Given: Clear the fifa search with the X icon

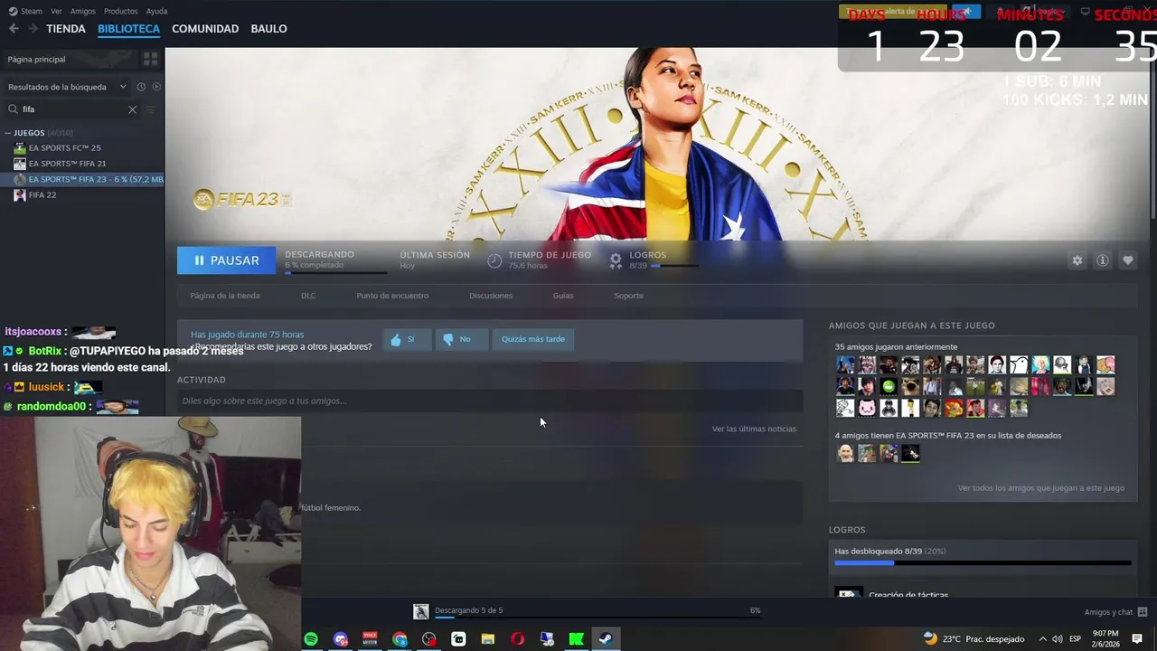Looking at the screenshot, I should (x=132, y=109).
